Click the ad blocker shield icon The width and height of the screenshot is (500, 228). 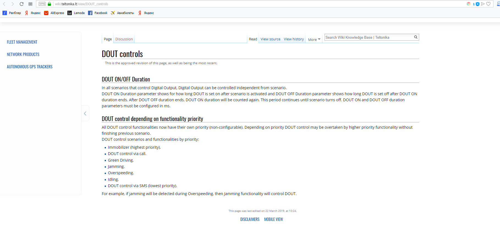point(477,4)
